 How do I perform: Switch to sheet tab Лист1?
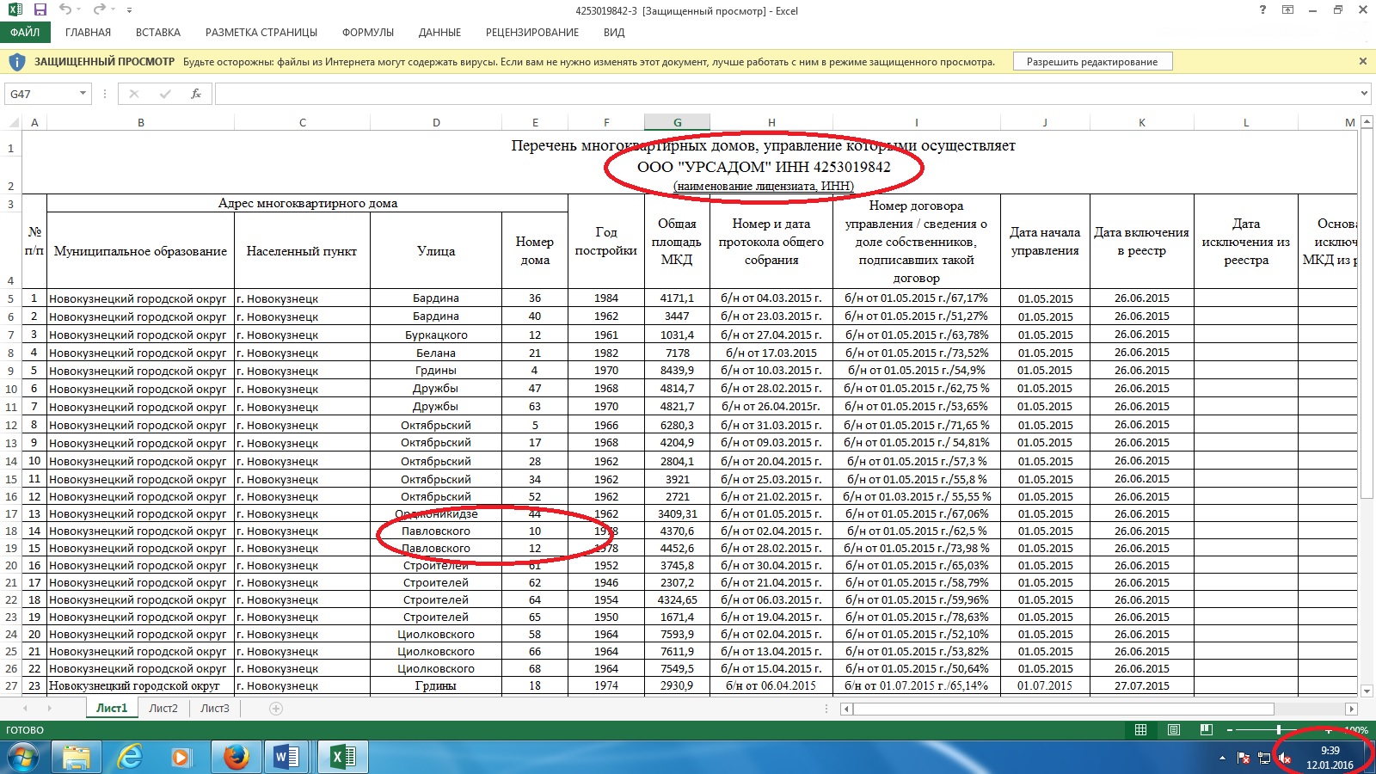point(112,708)
